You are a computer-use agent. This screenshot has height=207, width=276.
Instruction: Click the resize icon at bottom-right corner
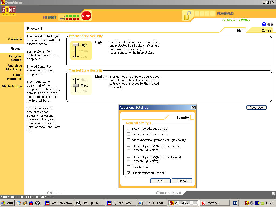coord(273,193)
